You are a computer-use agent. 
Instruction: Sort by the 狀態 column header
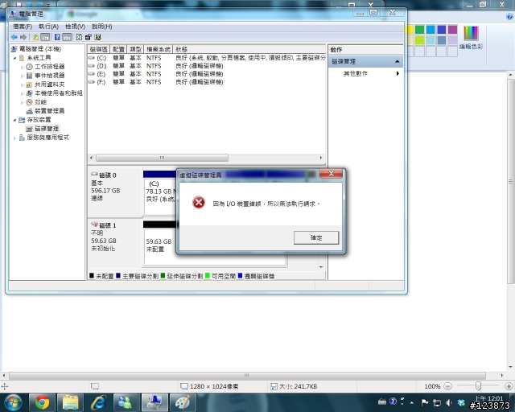[249, 49]
